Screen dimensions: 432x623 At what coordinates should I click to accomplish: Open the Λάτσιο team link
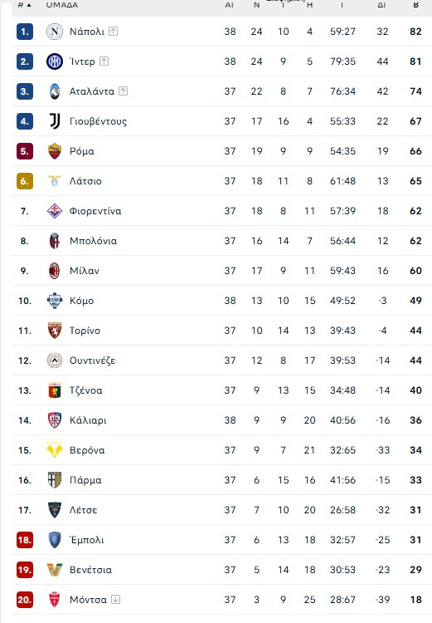[85, 181]
